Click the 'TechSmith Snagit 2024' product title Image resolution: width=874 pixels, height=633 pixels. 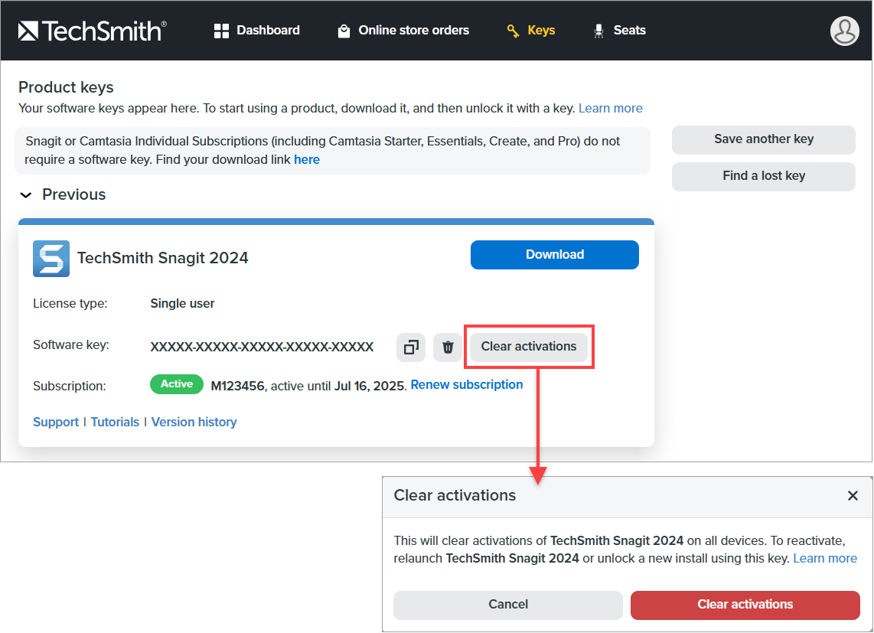pos(163,258)
